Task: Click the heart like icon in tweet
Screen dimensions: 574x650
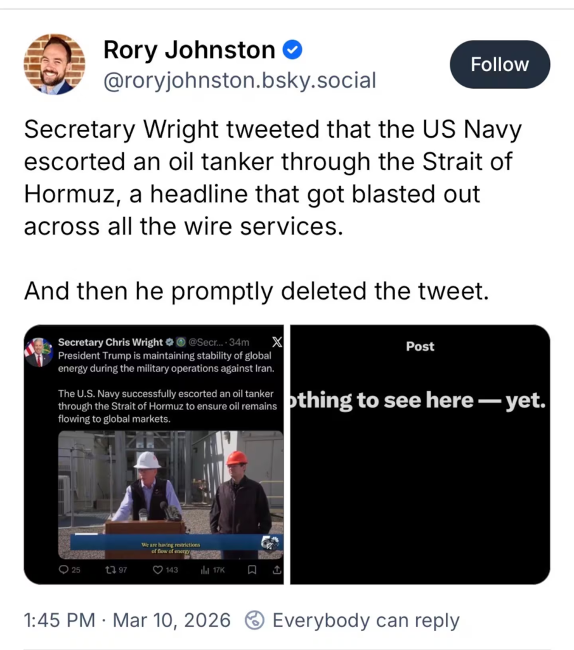Action: coord(158,569)
